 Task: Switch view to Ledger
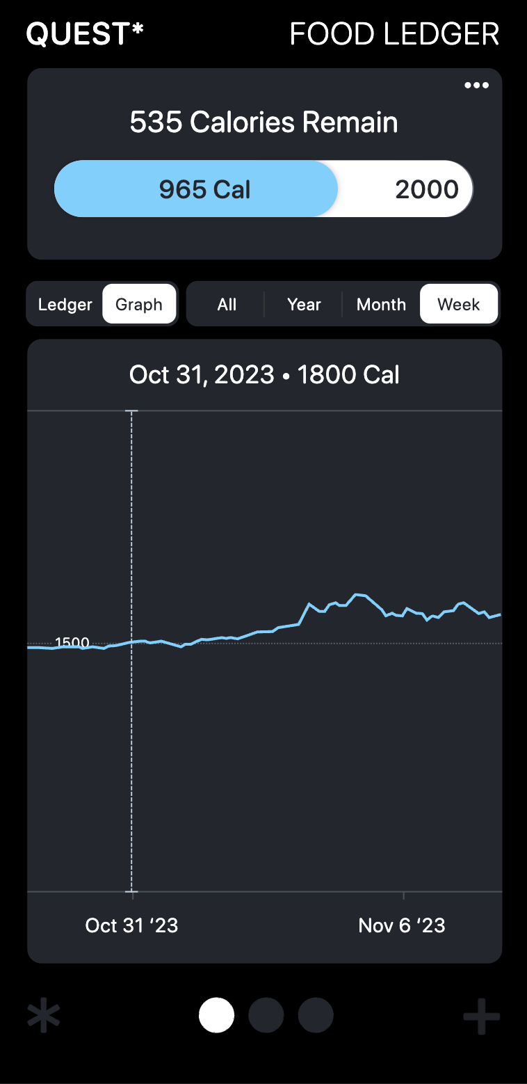pyautogui.click(x=65, y=305)
